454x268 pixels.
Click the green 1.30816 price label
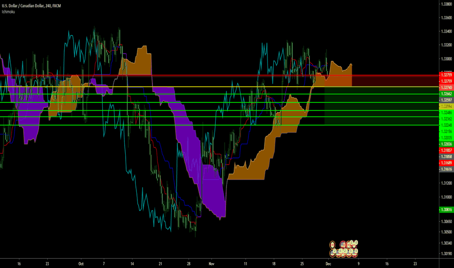coord(446,209)
